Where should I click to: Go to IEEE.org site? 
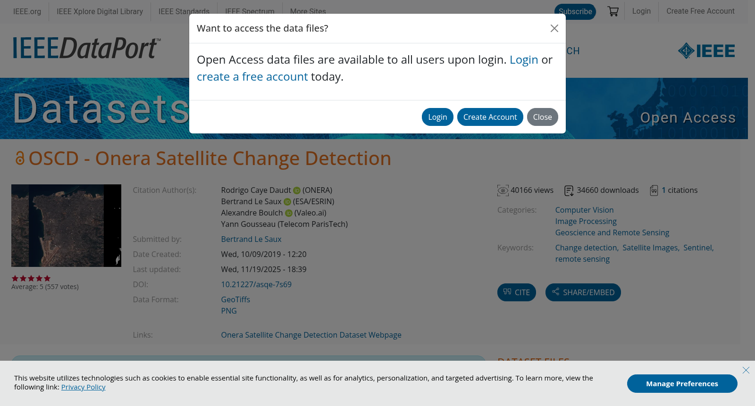coord(27,11)
